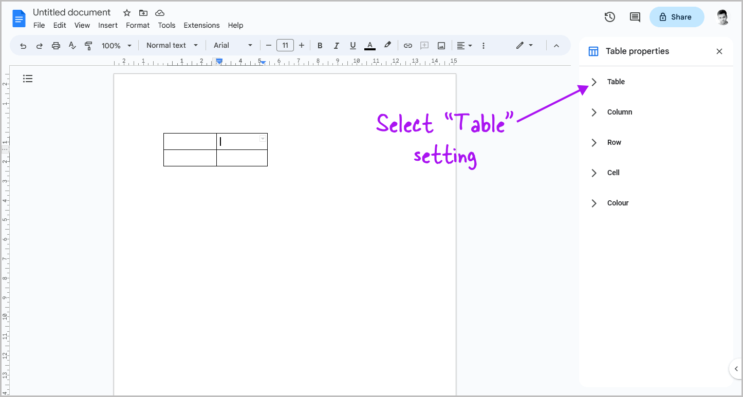This screenshot has height=397, width=743.
Task: Open version history clock icon
Action: 610,17
